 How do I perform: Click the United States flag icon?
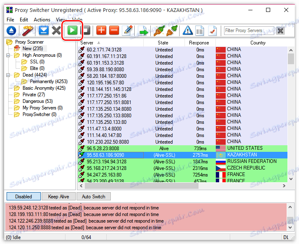[221, 149]
